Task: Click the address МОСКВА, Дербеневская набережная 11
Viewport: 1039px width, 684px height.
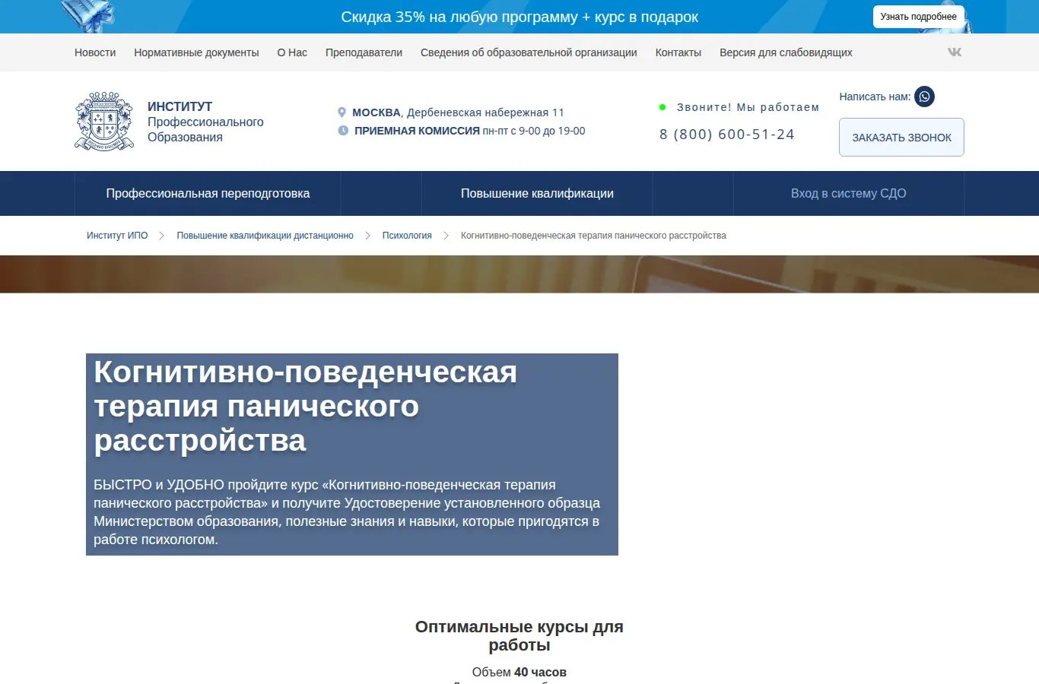Action: (458, 112)
